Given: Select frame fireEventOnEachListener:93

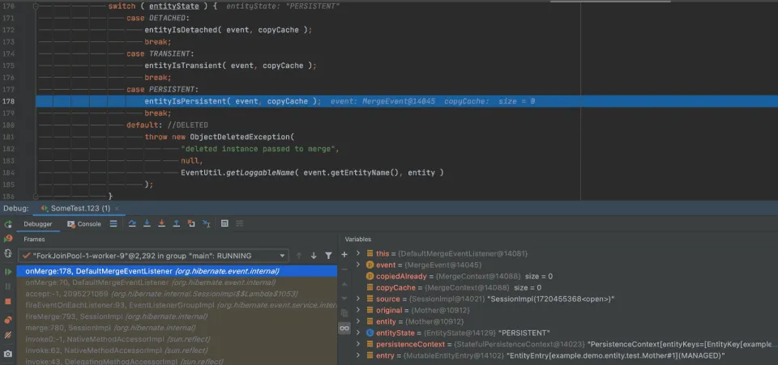Looking at the screenshot, I should (177, 305).
